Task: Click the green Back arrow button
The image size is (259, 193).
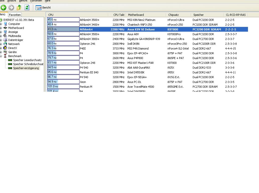Action: point(3,8)
